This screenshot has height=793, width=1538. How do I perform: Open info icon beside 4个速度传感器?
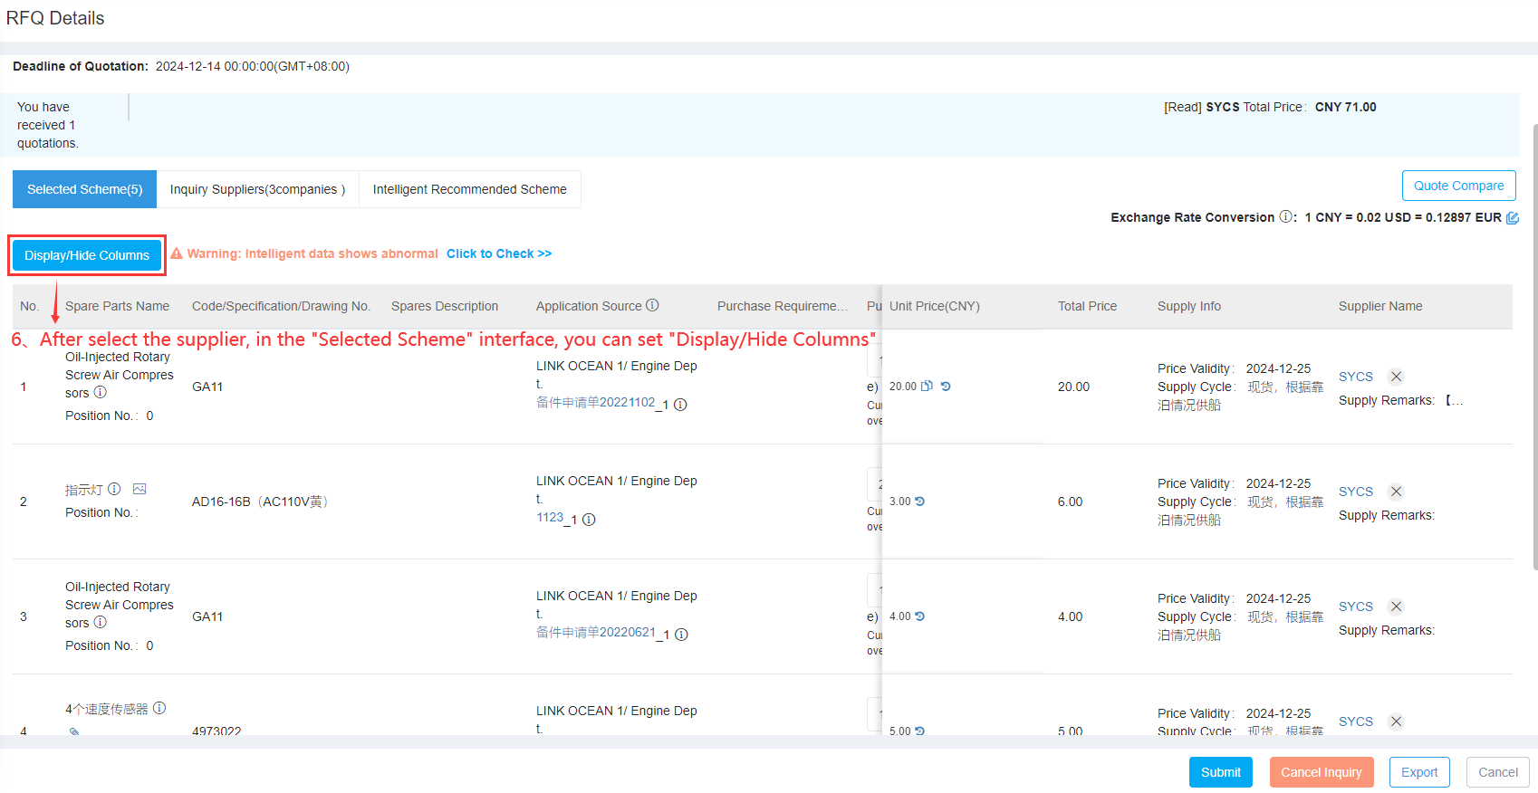coord(159,708)
